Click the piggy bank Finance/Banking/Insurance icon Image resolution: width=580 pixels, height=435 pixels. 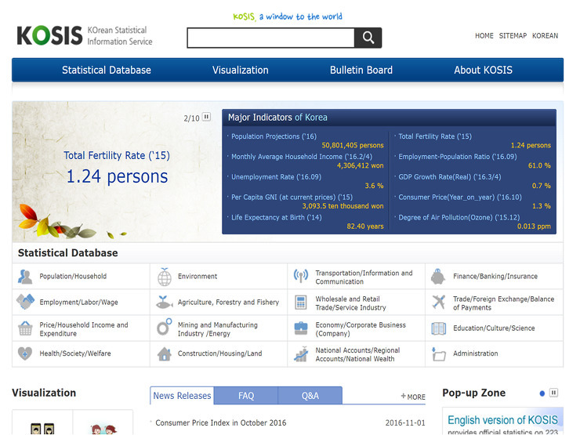(x=438, y=277)
